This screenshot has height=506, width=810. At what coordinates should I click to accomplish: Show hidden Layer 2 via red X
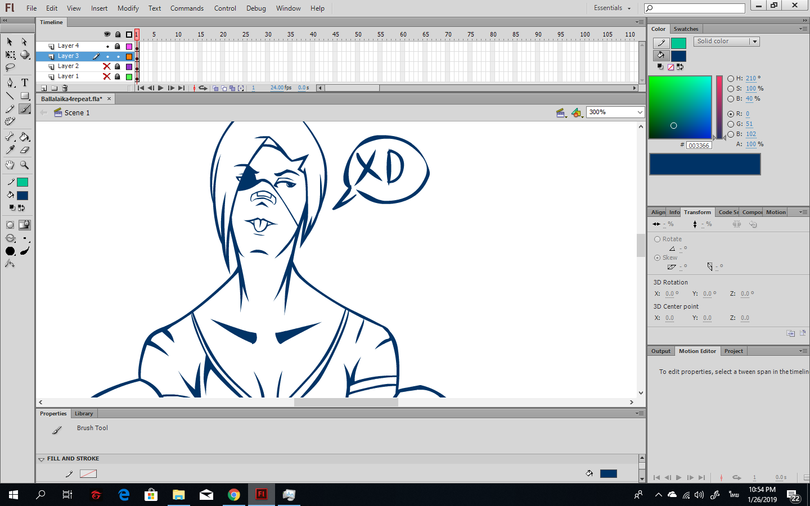point(106,66)
